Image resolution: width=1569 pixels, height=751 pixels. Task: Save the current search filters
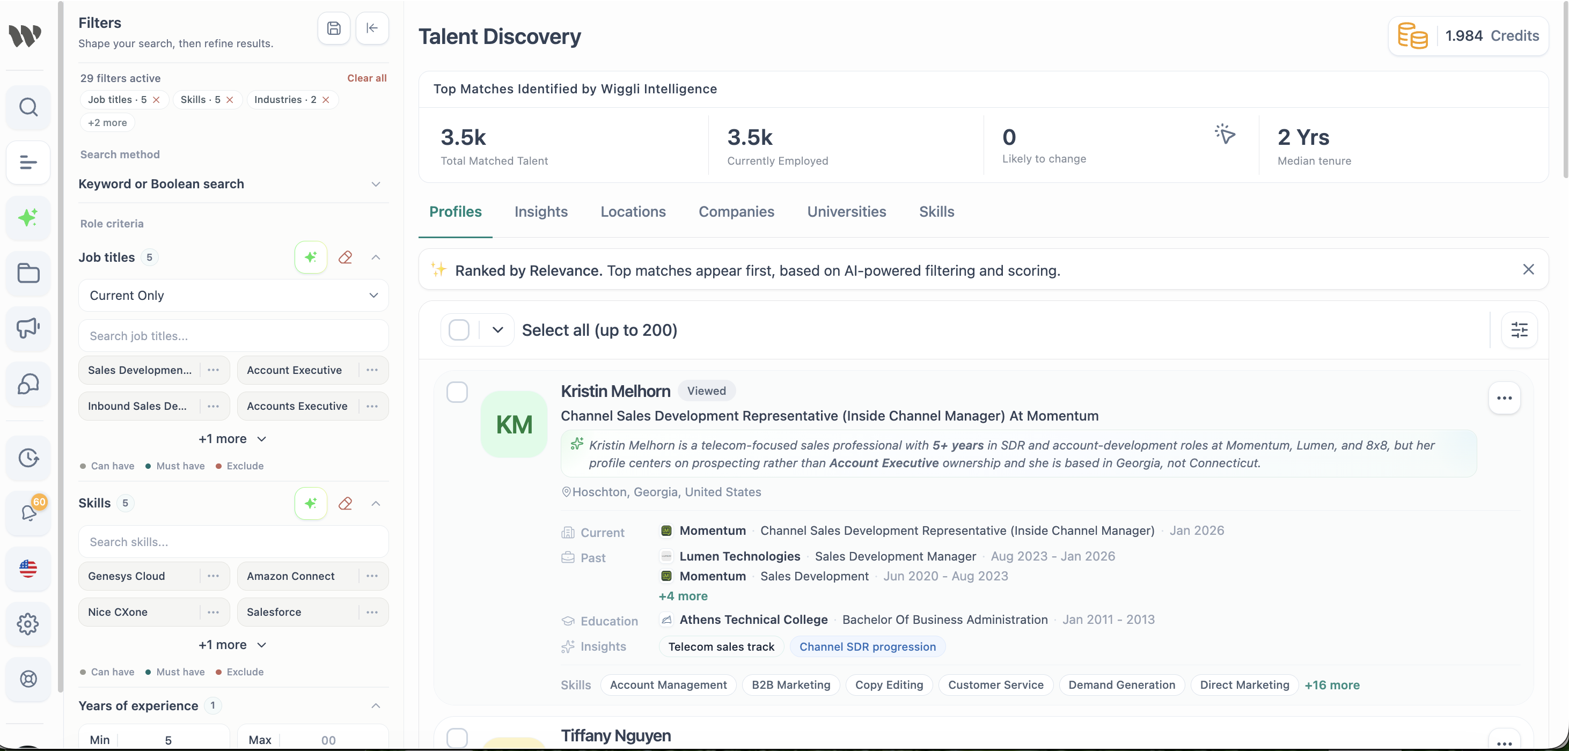coord(334,28)
